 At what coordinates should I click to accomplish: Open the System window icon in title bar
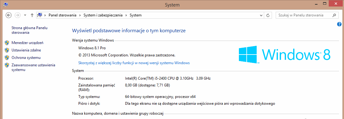click(x=6, y=4)
